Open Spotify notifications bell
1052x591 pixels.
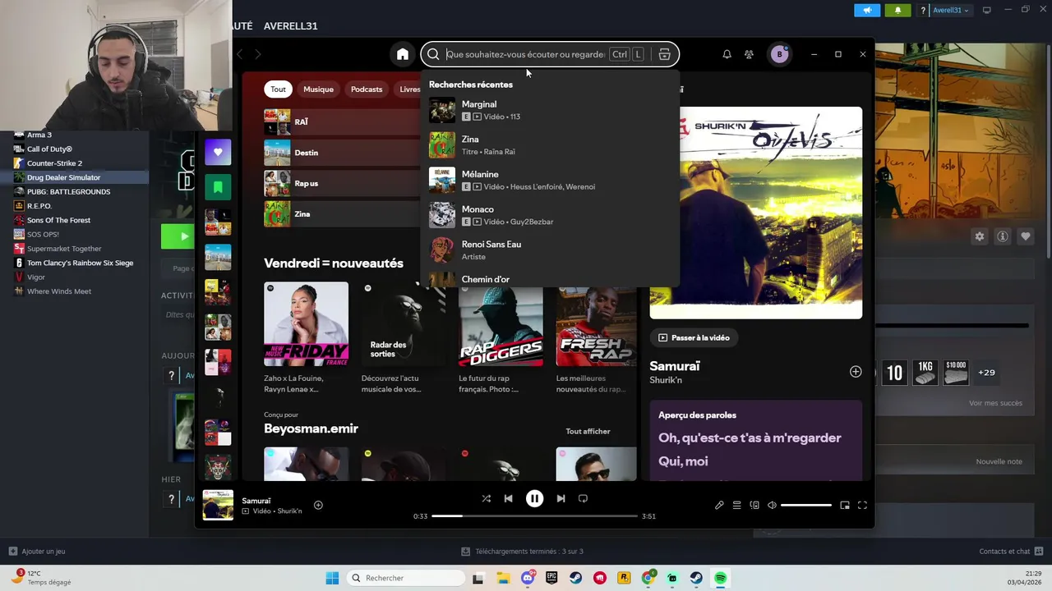[727, 54]
